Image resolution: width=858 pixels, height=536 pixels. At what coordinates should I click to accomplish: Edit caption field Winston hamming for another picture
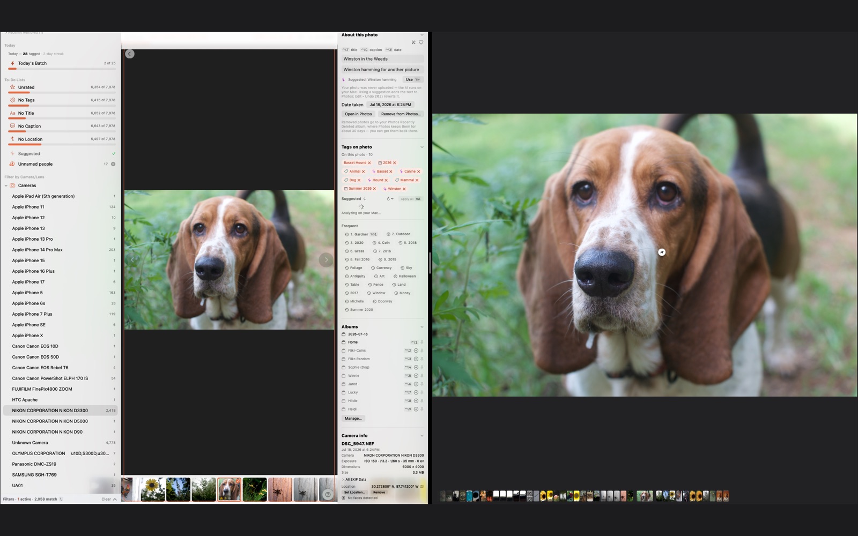tap(382, 70)
